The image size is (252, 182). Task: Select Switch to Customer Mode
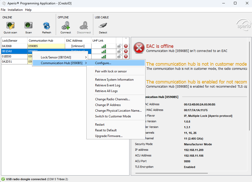coord(116,116)
